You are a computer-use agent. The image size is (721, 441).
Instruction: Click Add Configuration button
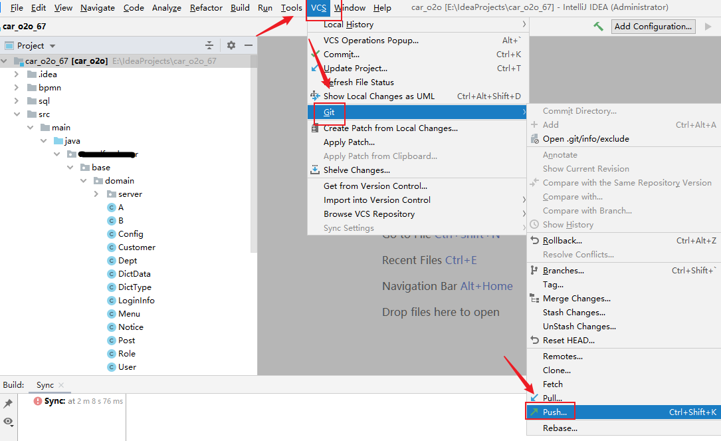[653, 26]
